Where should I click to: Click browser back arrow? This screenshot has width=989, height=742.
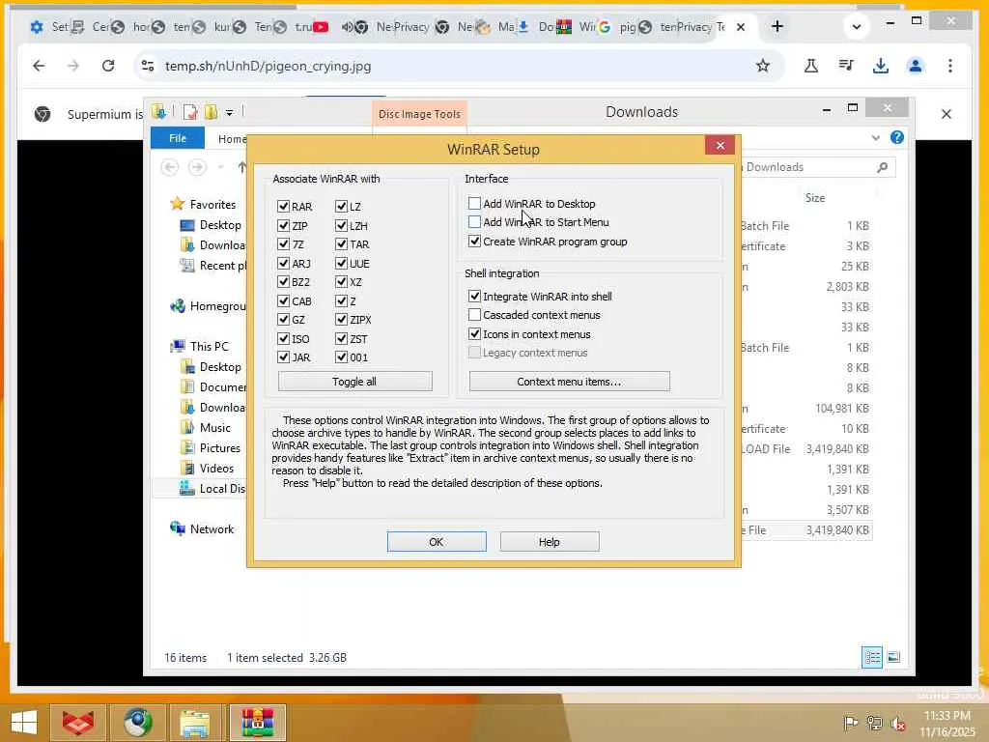click(39, 66)
